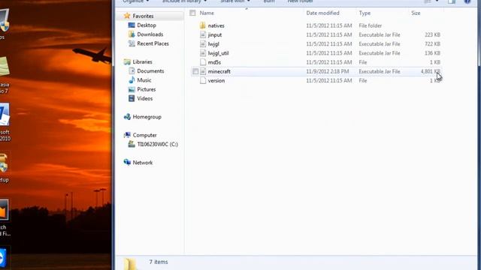This screenshot has height=270, width=481.
Task: Select the minecraft jar file icon
Action: coord(203,71)
